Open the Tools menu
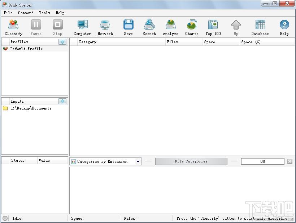The width and height of the screenshot is (296, 223). (44, 13)
